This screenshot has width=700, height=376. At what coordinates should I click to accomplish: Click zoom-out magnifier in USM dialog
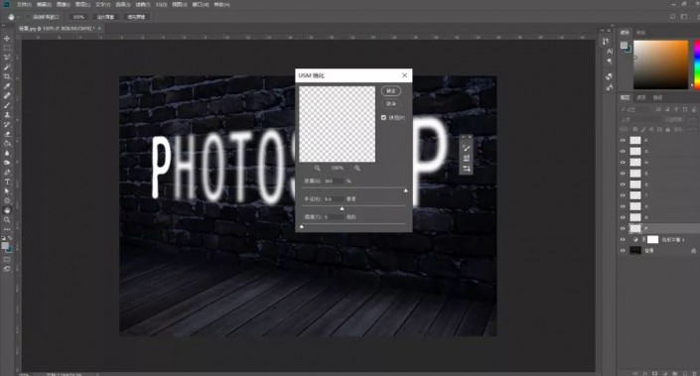[317, 168]
